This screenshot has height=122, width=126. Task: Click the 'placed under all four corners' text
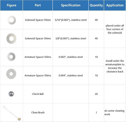click(115, 29)
